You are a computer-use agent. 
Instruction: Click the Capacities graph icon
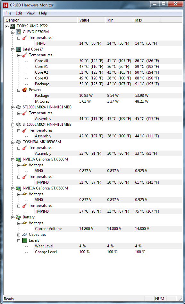click(x=25, y=235)
